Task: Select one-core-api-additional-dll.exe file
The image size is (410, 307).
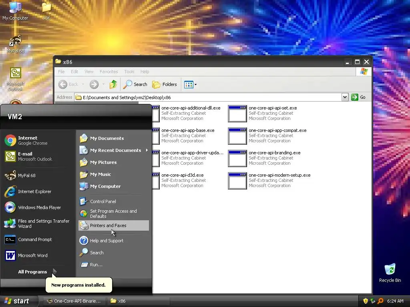Action: coord(191,108)
